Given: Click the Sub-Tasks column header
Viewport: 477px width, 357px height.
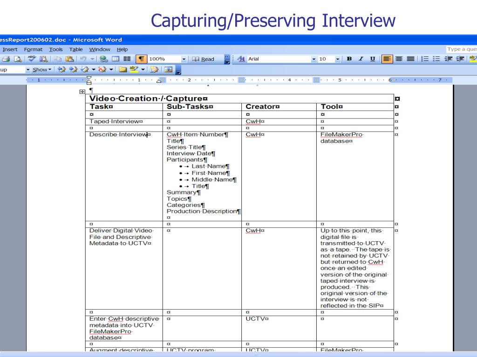Looking at the screenshot, I should point(190,106).
